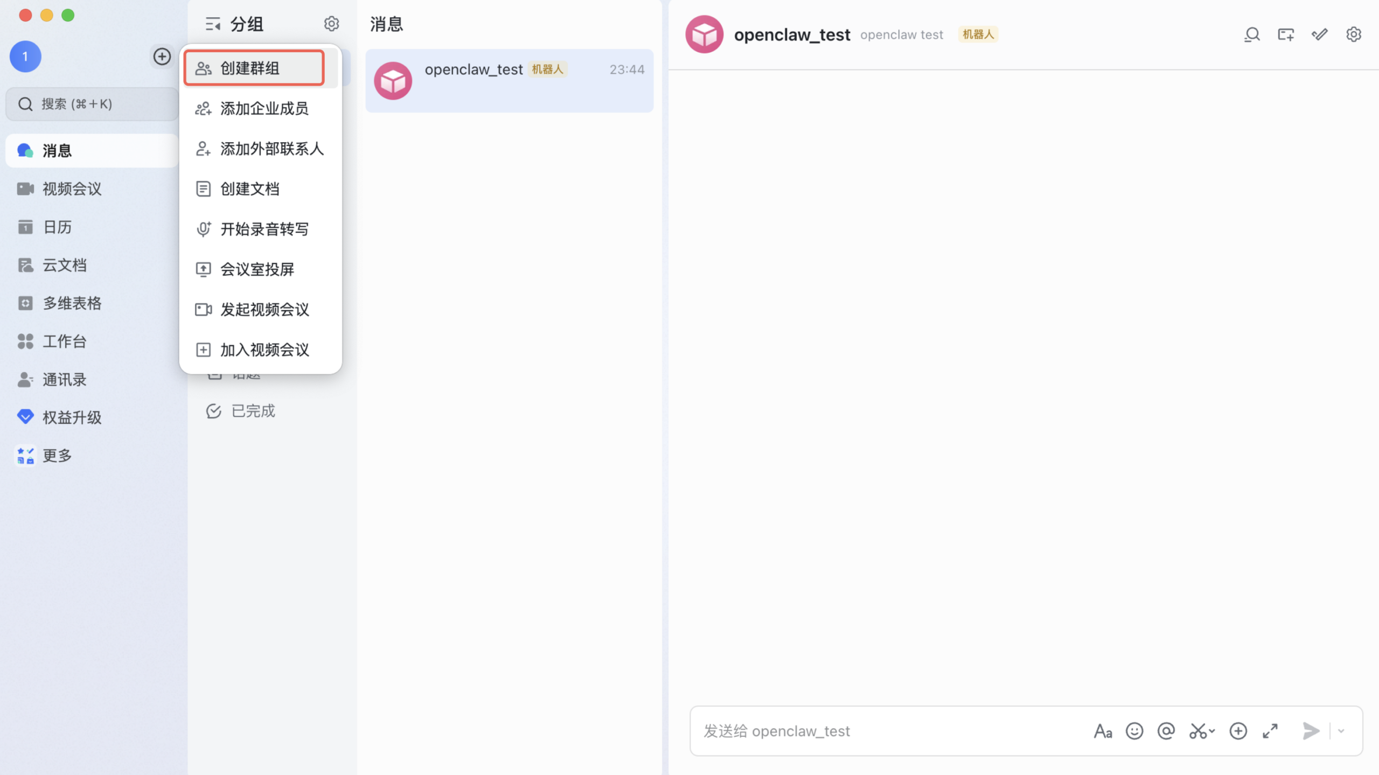Toggle text formatting Aa button
1379x775 pixels.
(1102, 731)
